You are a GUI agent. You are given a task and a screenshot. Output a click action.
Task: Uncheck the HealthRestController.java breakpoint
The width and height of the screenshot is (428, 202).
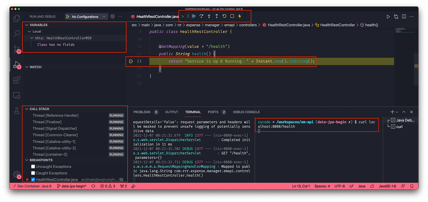click(33, 180)
